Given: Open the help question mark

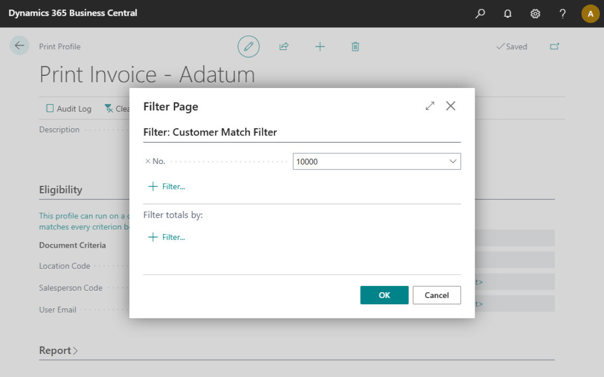Looking at the screenshot, I should click(563, 14).
